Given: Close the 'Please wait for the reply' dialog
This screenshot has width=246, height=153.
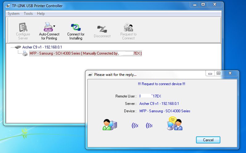Looking at the screenshot, I should click(230, 73).
